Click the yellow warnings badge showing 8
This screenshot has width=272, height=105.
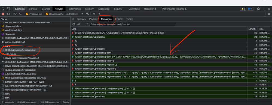coord(243,9)
